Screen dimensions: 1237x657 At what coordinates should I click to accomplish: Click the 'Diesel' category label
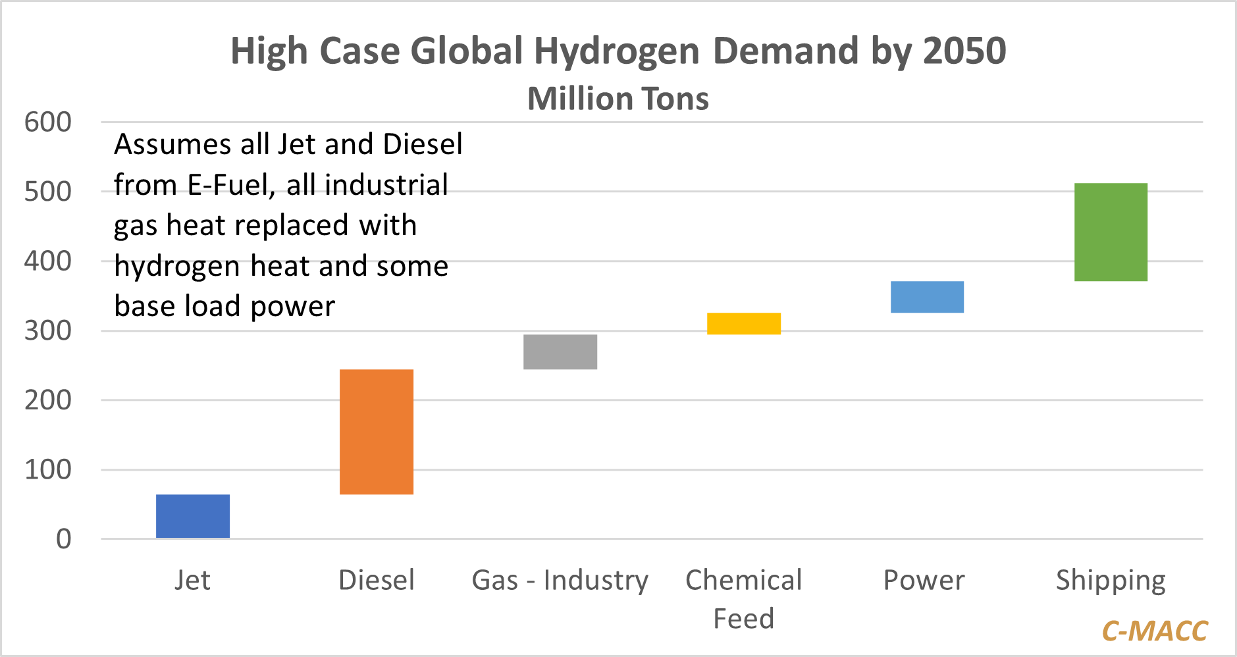coord(377,580)
